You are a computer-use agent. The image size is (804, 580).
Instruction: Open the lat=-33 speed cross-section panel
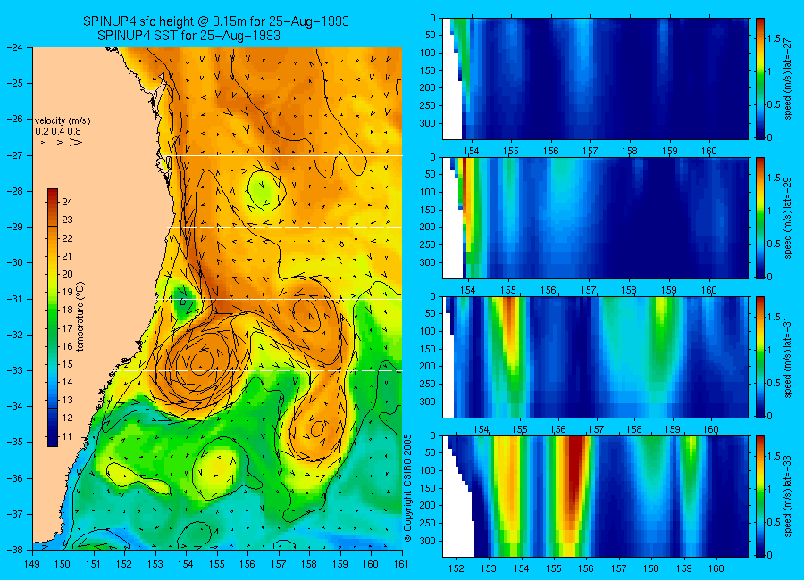point(595,496)
